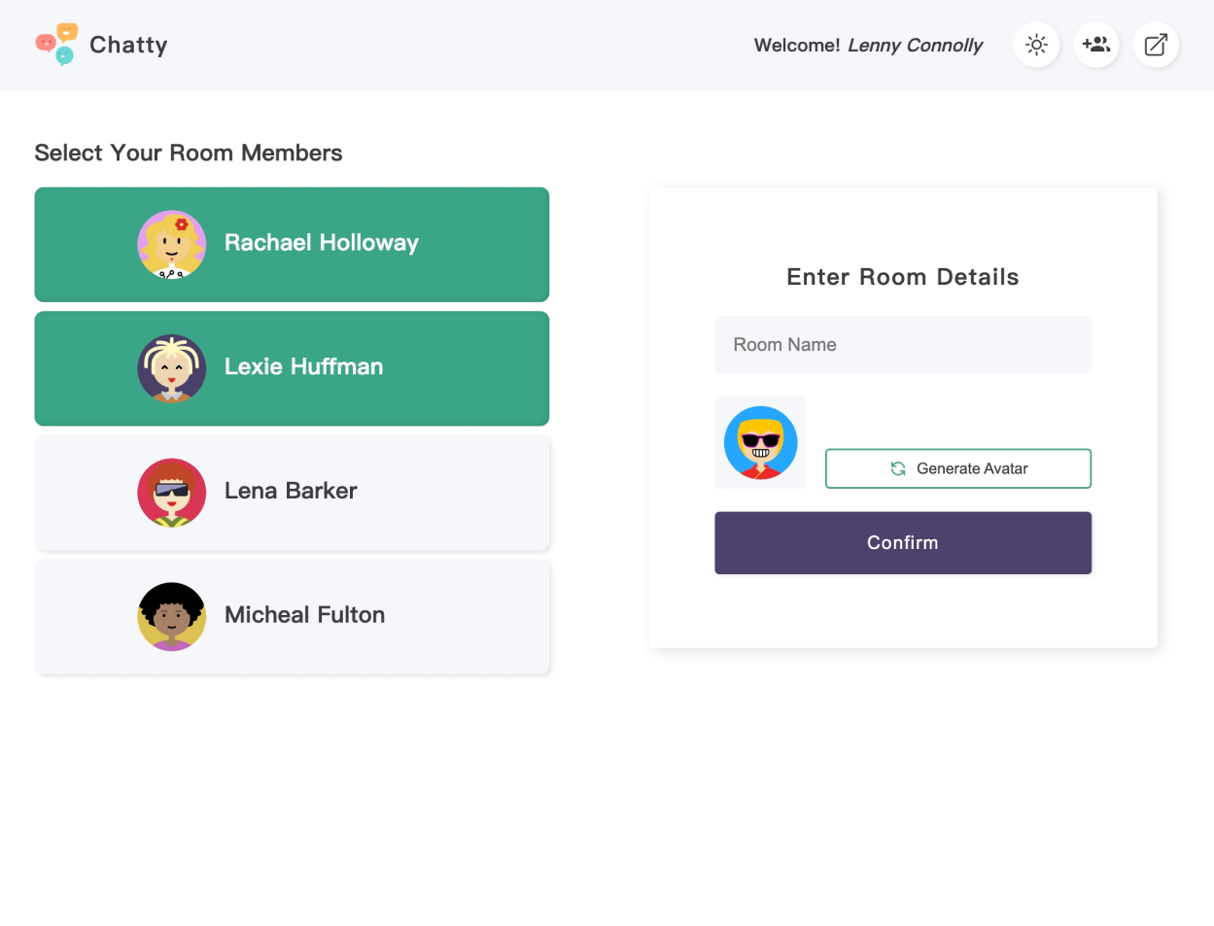Image resolution: width=1214 pixels, height=926 pixels.
Task: Select Micheal Fulton as a room member
Action: (x=292, y=617)
